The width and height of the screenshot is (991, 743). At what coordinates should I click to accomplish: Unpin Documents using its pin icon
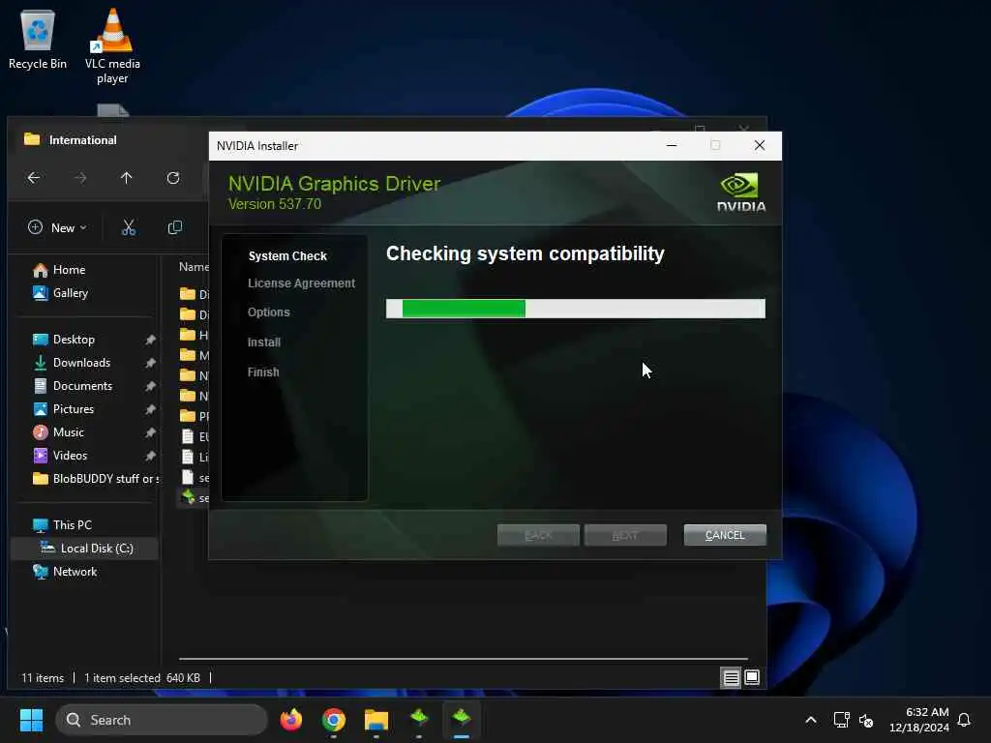(150, 386)
